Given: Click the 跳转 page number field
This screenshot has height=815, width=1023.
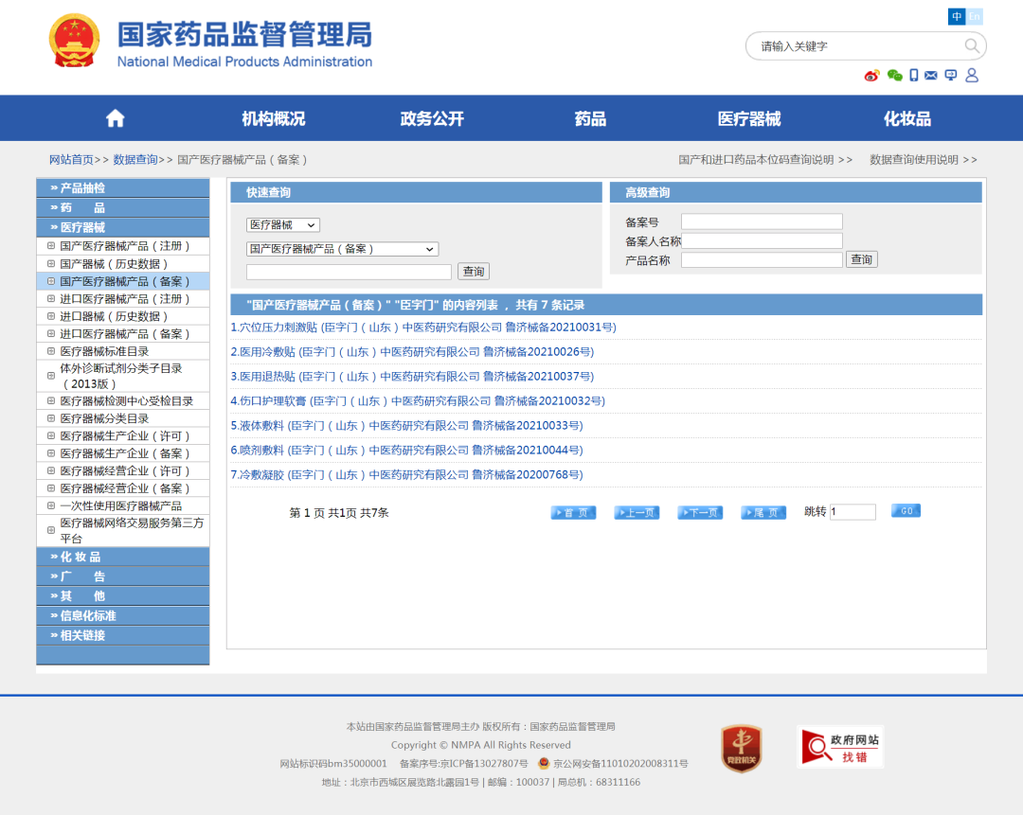Looking at the screenshot, I should tap(852, 512).
